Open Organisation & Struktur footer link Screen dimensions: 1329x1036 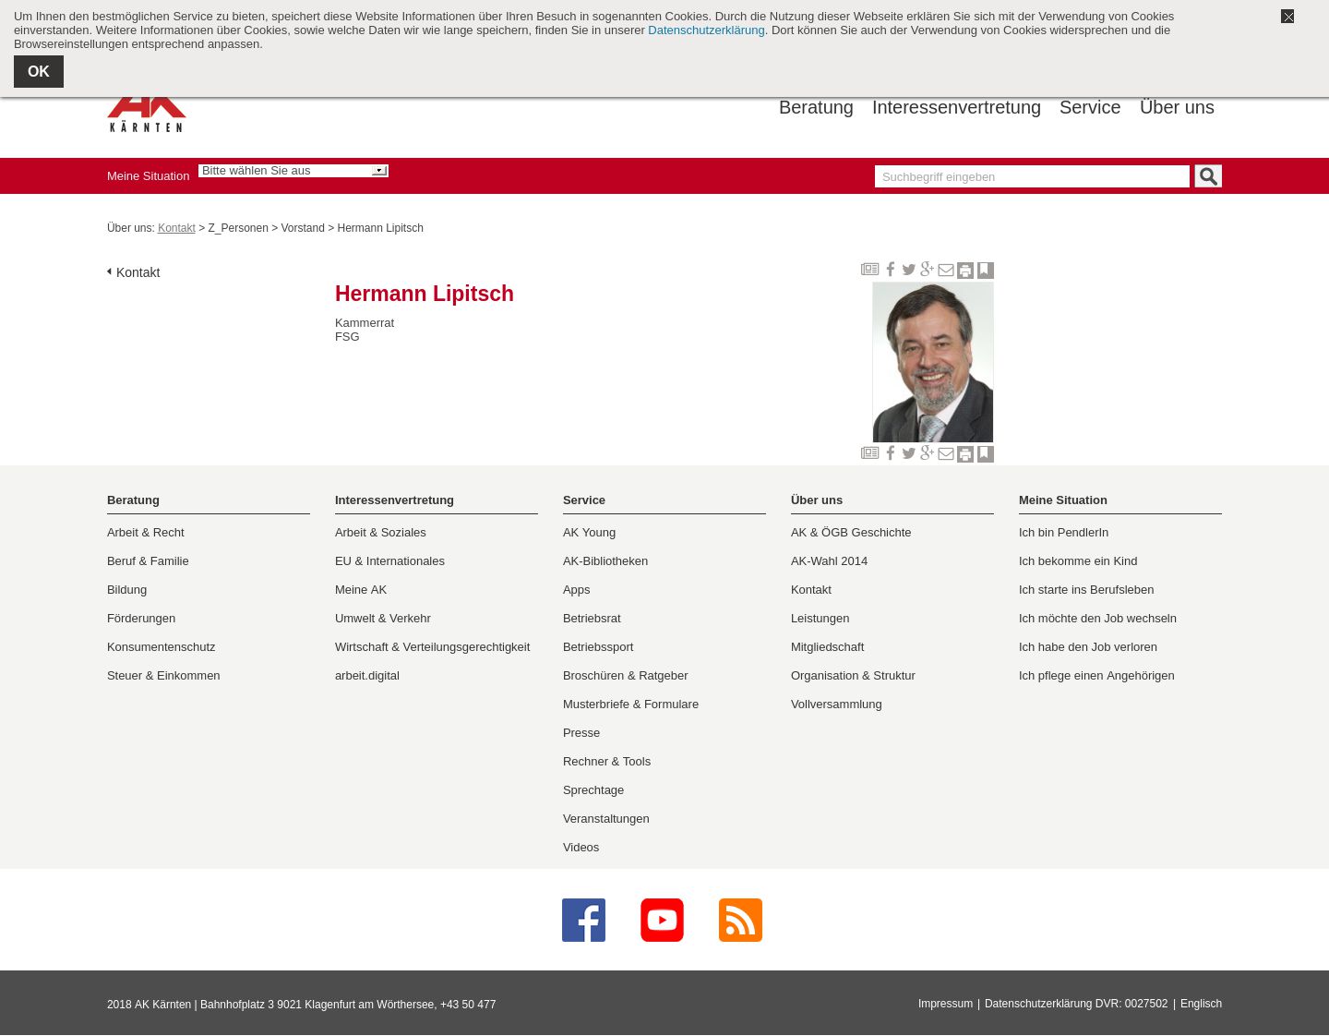853,676
